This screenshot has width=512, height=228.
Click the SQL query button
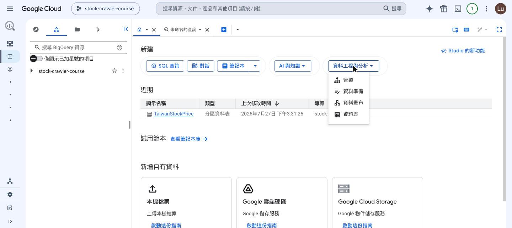[165, 66]
